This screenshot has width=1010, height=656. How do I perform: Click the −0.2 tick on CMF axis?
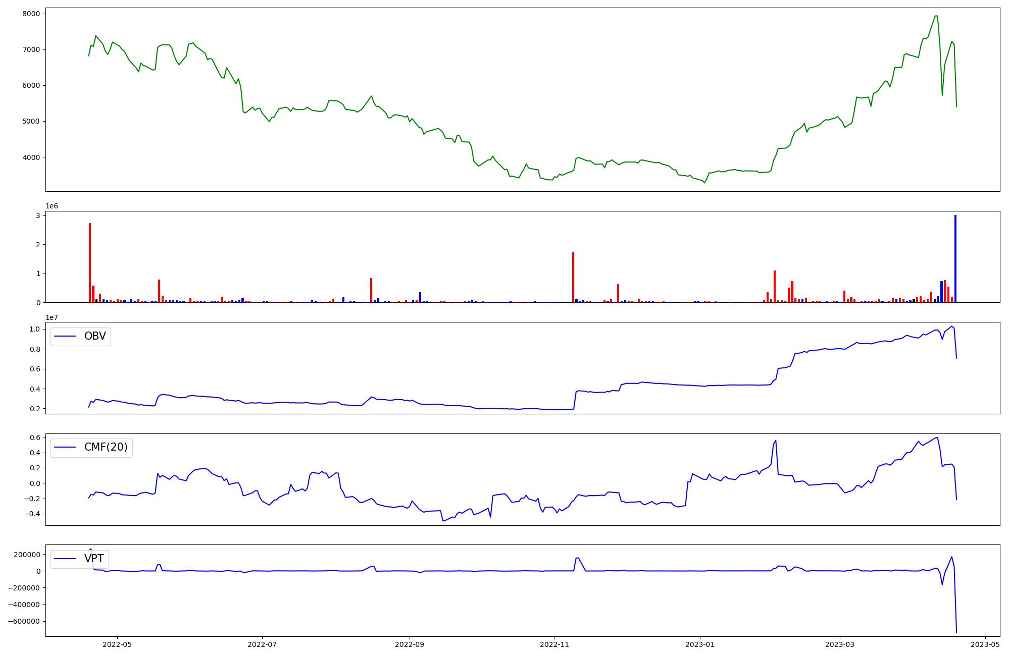coord(31,499)
